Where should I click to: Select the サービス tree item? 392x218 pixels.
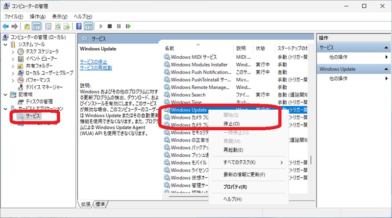click(33, 116)
